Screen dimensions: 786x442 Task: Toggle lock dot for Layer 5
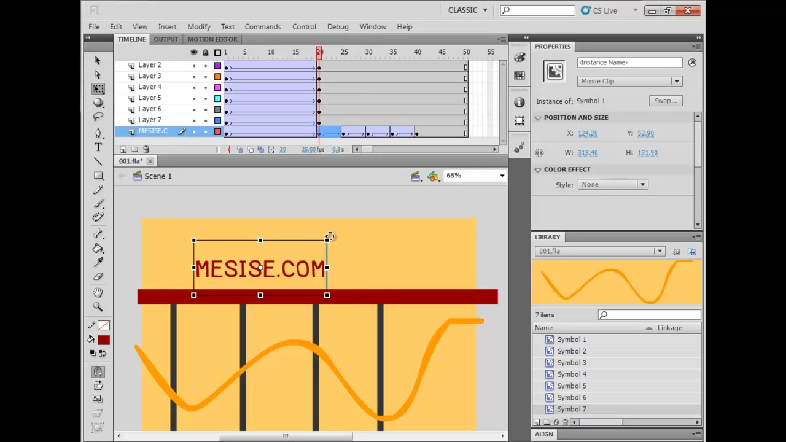[206, 98]
